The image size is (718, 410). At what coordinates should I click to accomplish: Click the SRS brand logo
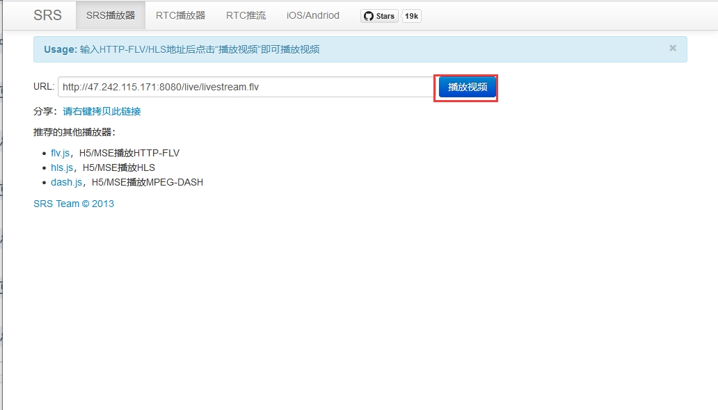click(47, 15)
